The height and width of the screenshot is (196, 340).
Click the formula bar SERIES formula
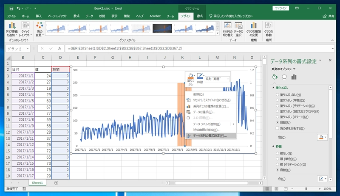[x=125, y=49]
